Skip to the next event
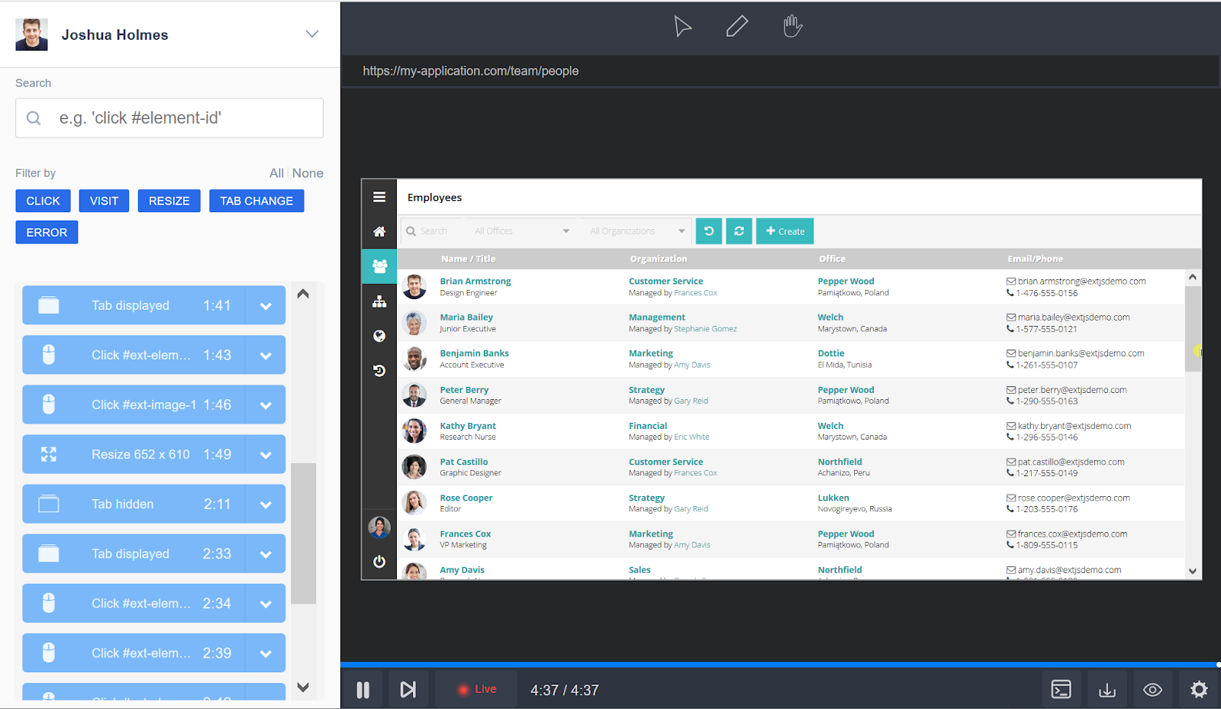 pos(408,690)
